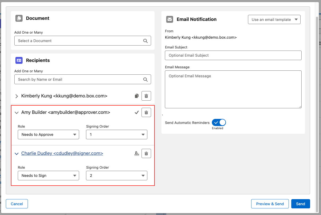Open the Use an email template dropdown
Image resolution: width=321 pixels, height=215 pixels.
click(x=274, y=20)
